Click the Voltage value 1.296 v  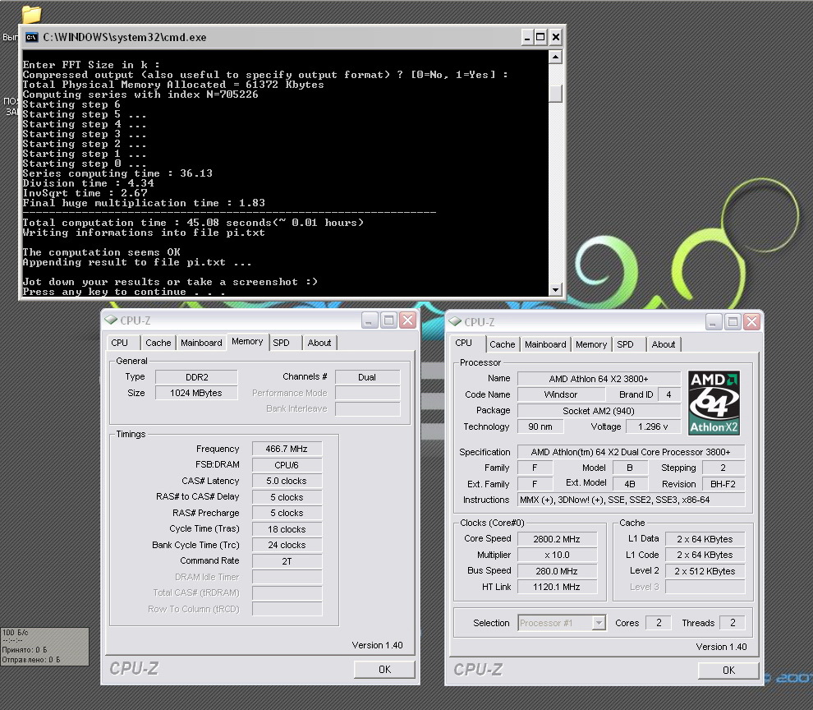click(x=653, y=426)
